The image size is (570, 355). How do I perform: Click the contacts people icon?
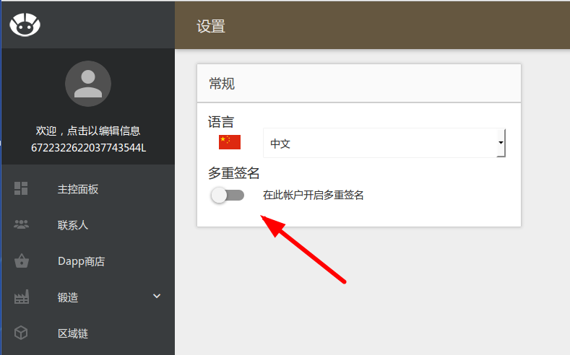pyautogui.click(x=21, y=224)
